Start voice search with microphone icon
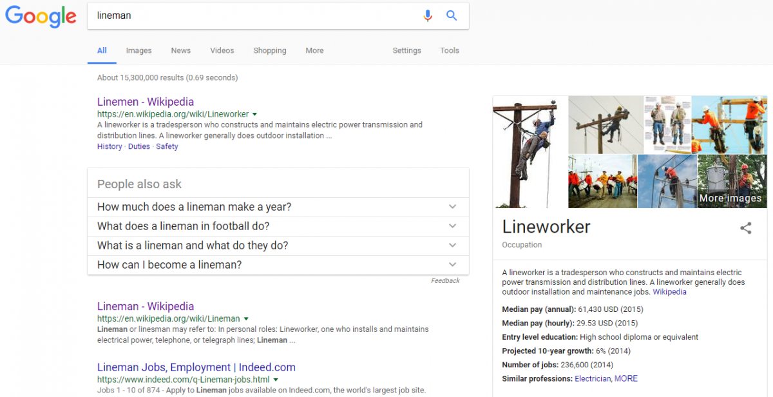773x397 pixels. pyautogui.click(x=428, y=15)
